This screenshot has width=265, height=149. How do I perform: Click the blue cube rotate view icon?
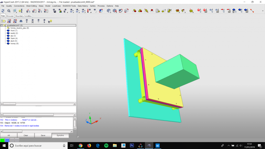tap(101, 11)
